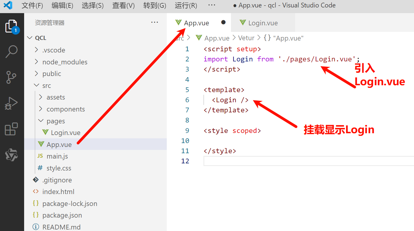Image resolution: width=414 pixels, height=231 pixels.
Task: Switch to the Login.vue editor tab
Action: tap(263, 23)
